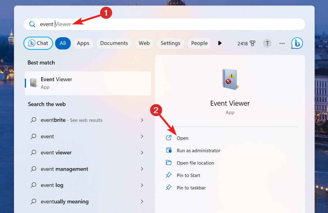
Task: Switch to the Apps filter tab
Action: click(83, 43)
